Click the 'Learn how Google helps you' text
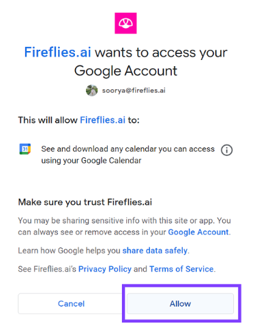This screenshot has height=327, width=255. pyautogui.click(x=69, y=251)
